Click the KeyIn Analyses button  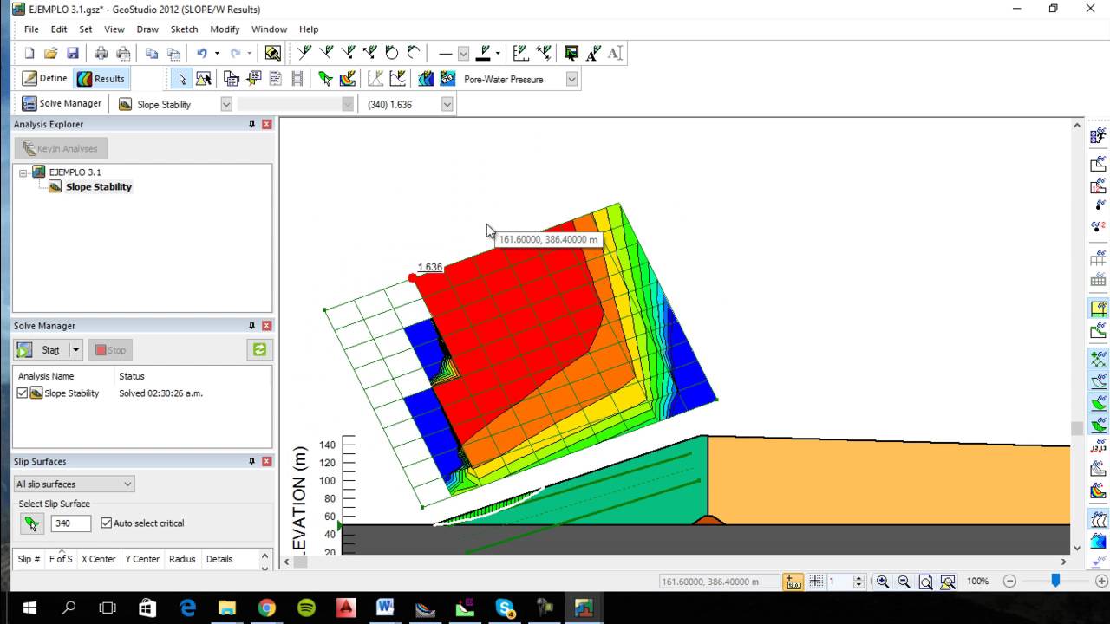point(61,149)
